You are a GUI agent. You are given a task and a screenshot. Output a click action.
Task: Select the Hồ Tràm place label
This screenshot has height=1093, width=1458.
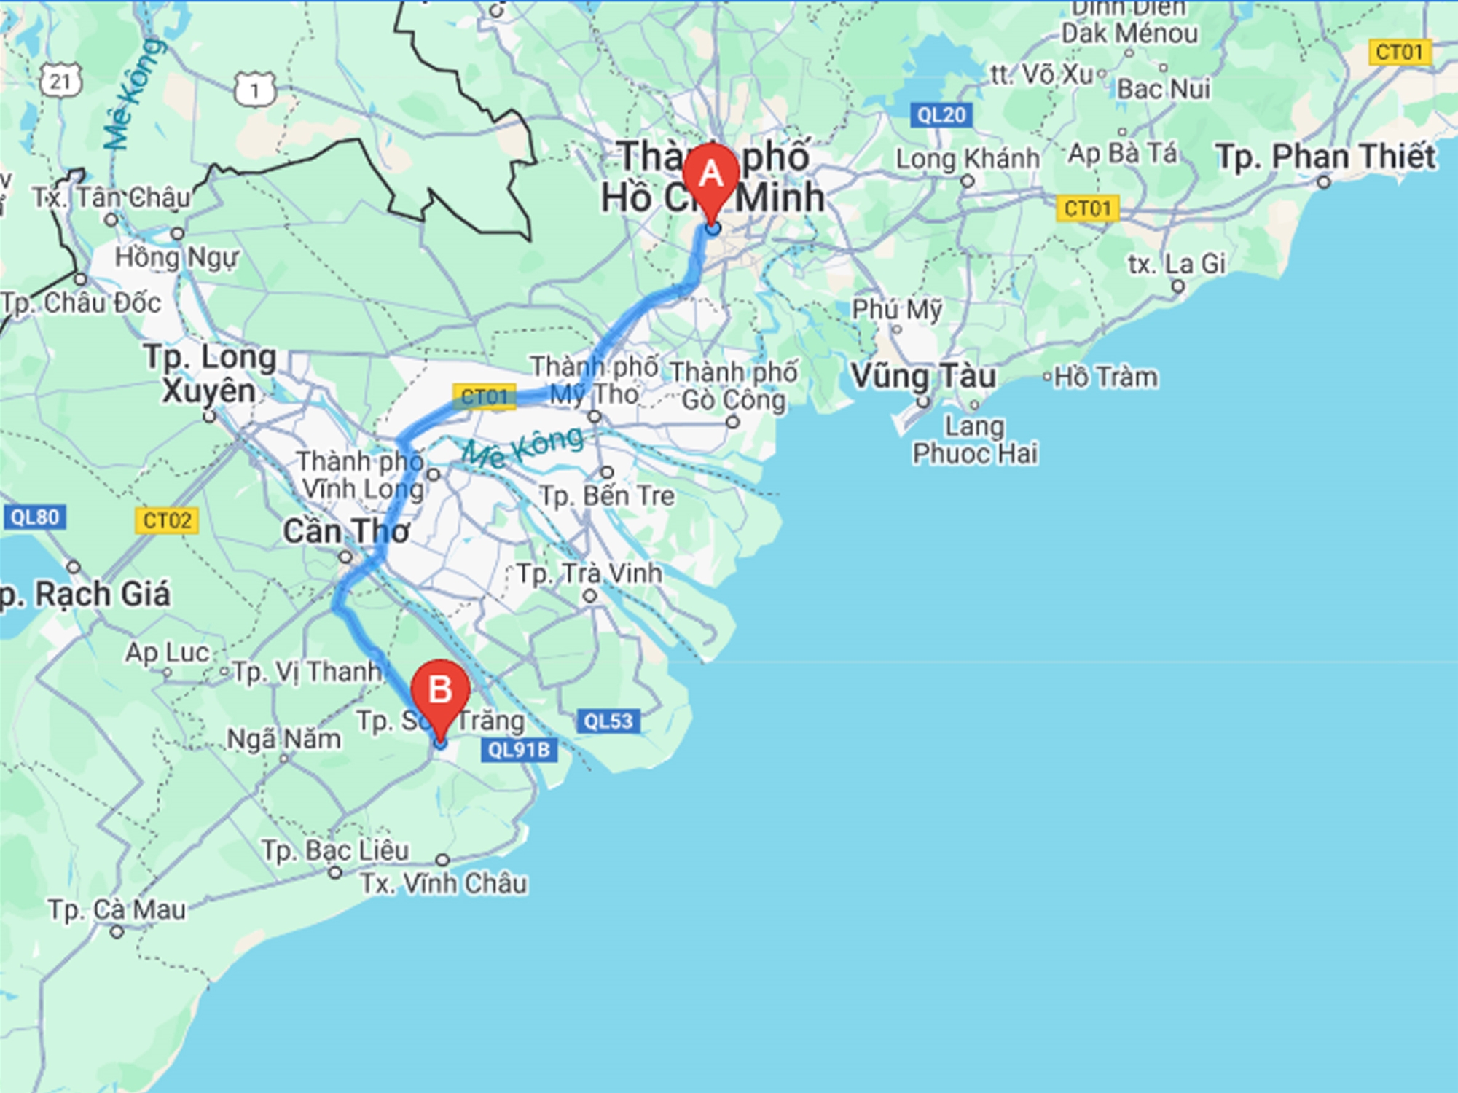[x=1105, y=377]
